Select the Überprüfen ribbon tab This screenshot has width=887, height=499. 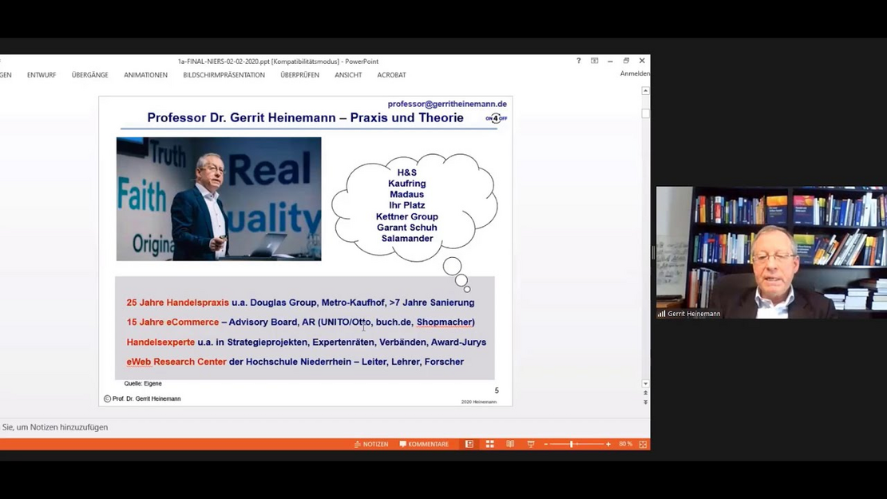pos(299,75)
